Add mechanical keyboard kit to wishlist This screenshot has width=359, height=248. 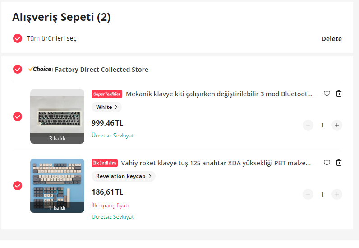(327, 94)
